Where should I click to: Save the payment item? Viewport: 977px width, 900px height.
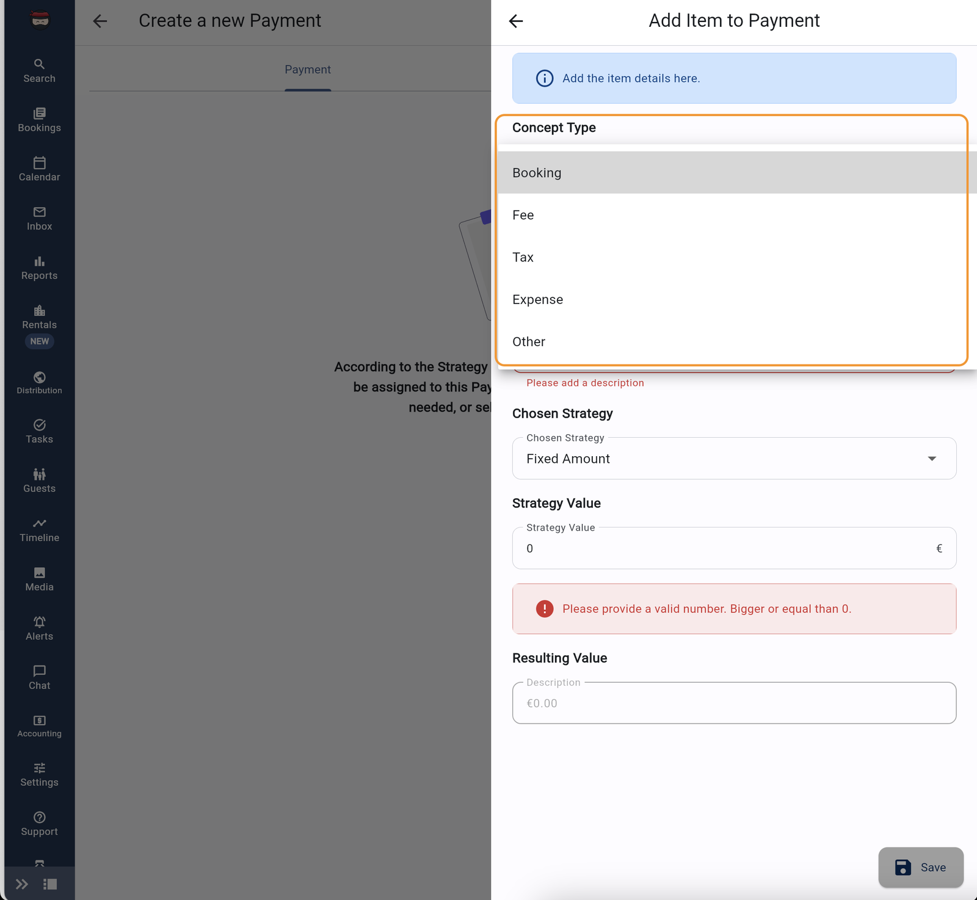pyautogui.click(x=920, y=867)
